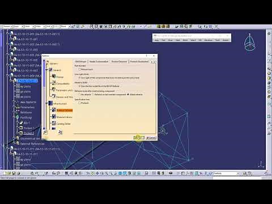Click the Zoom In icon
The height and width of the screenshot is (204, 272).
point(107,173)
